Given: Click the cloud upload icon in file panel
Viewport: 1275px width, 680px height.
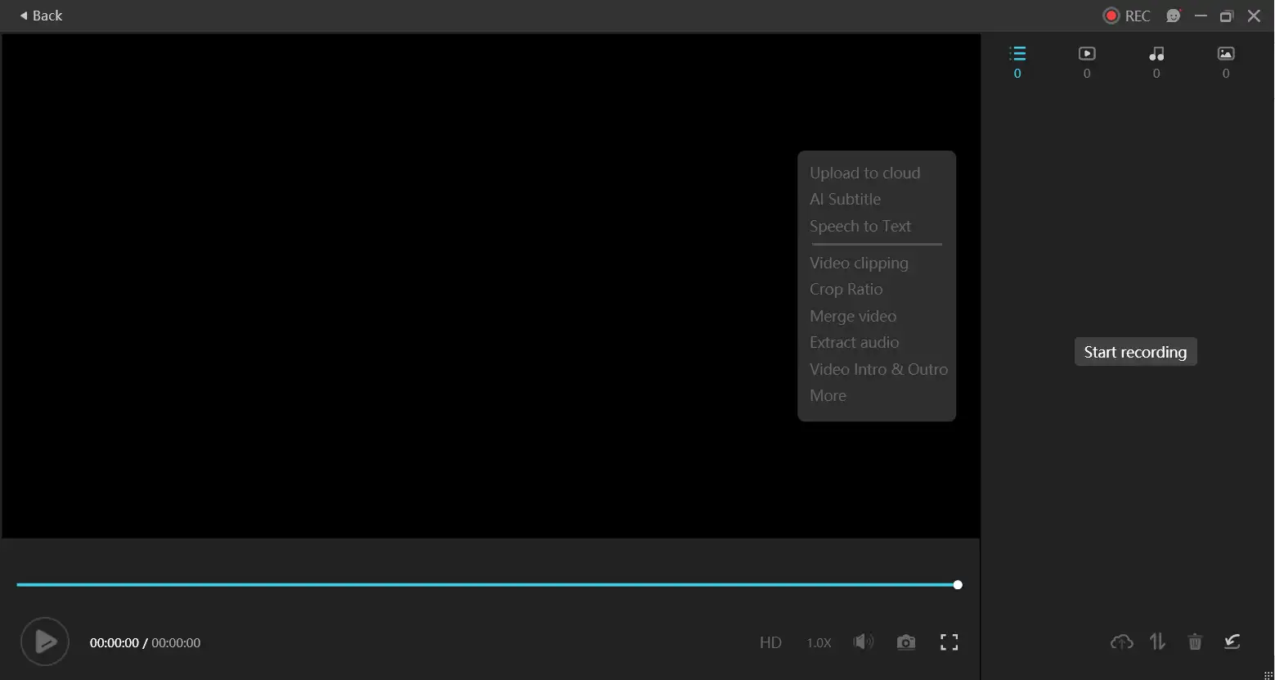Looking at the screenshot, I should pyautogui.click(x=1121, y=642).
